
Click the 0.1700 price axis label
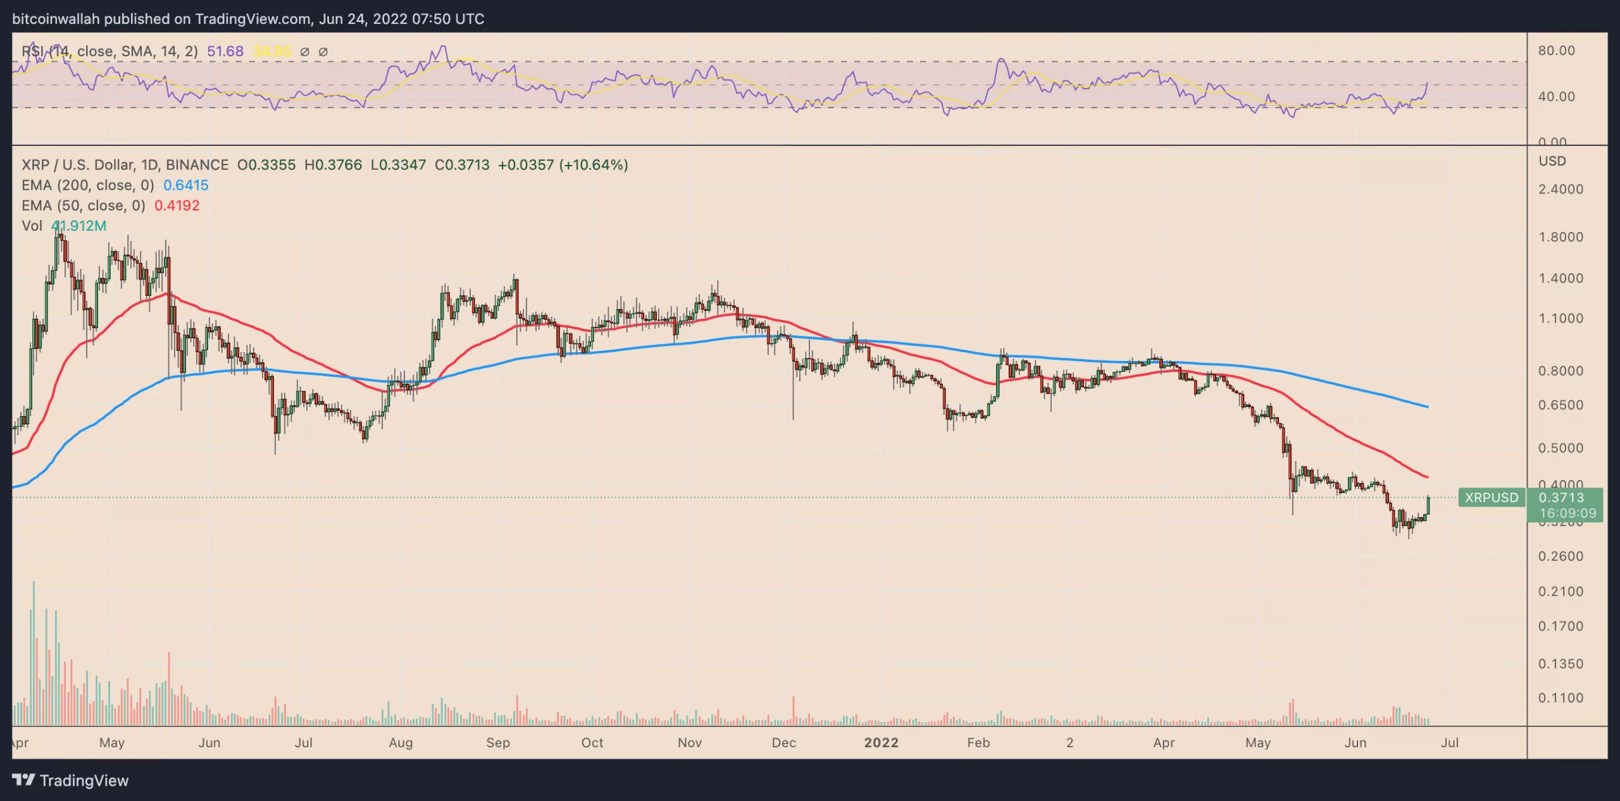pyautogui.click(x=1561, y=627)
